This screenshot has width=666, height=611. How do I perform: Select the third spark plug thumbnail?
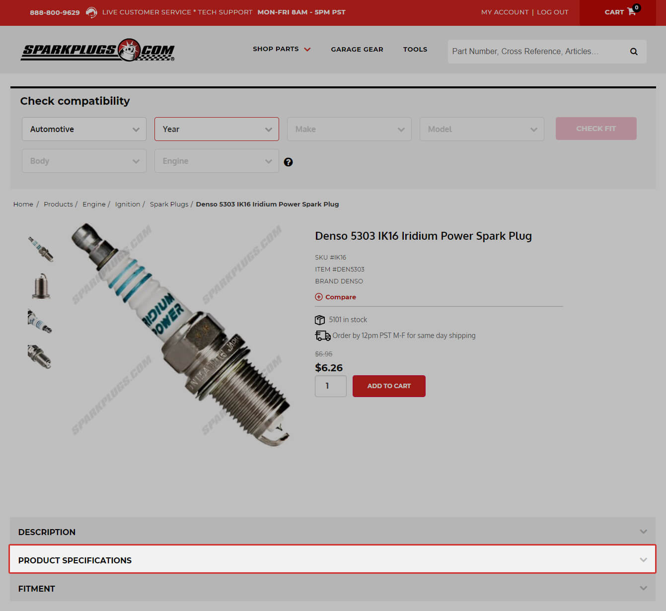point(40,321)
